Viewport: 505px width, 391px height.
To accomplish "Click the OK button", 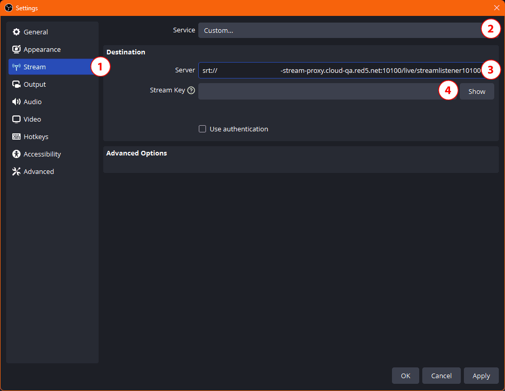I will (405, 376).
